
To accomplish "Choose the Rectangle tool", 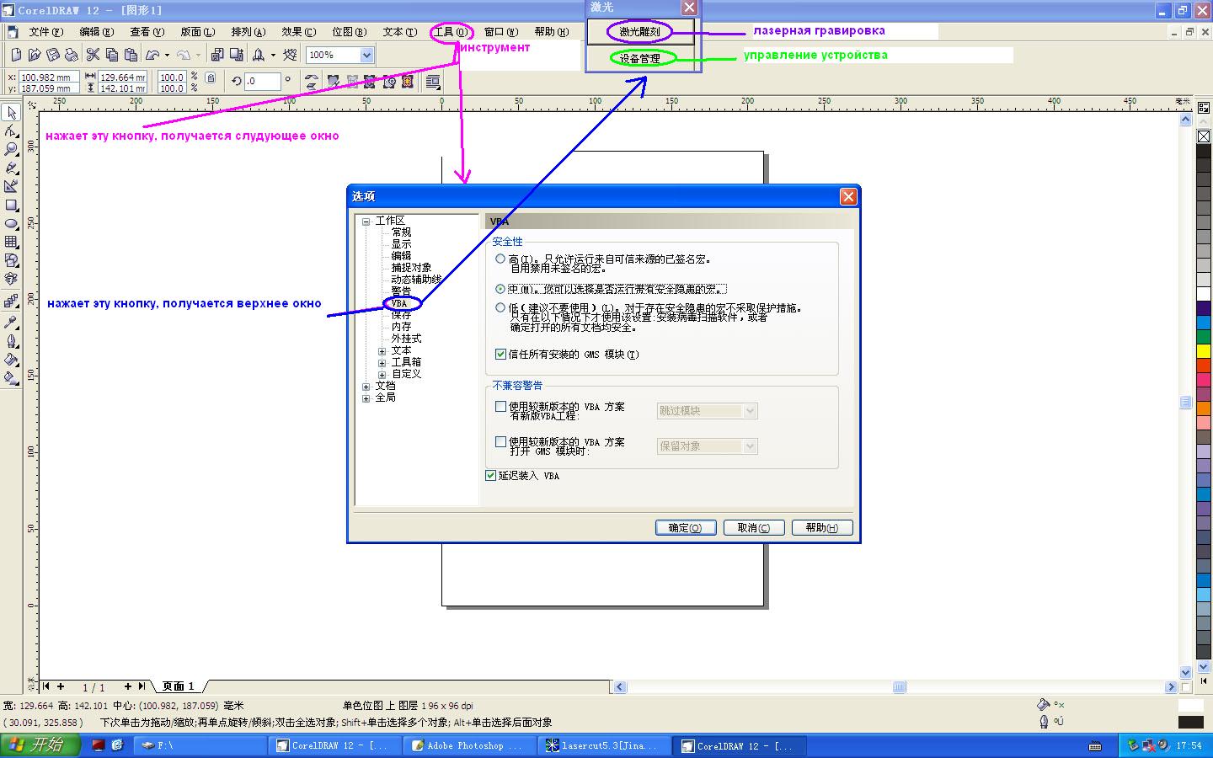I will (x=11, y=206).
